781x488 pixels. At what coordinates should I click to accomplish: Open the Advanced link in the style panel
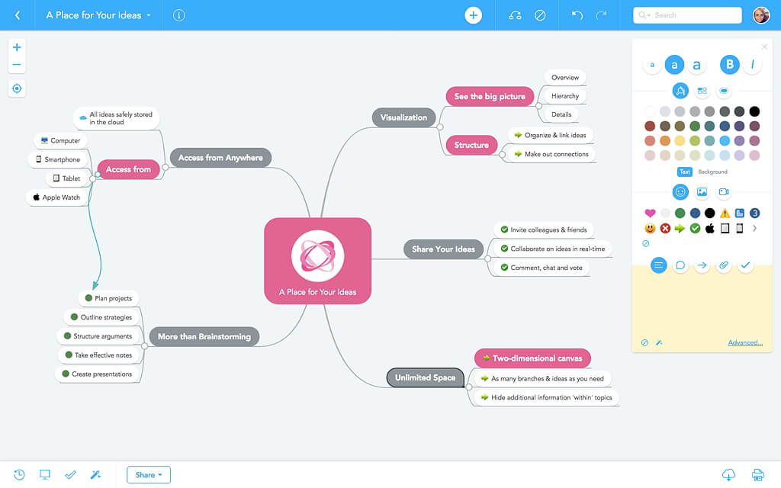tap(745, 342)
